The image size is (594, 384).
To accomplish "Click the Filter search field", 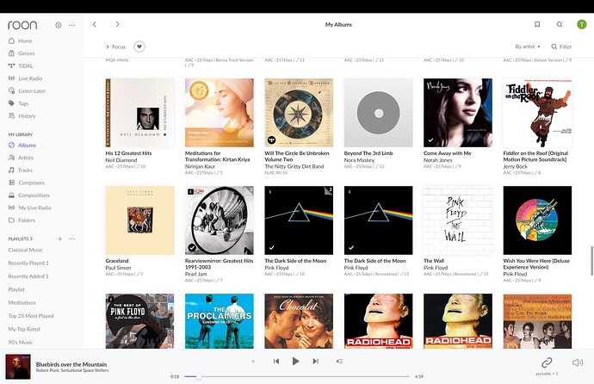I will point(561,46).
